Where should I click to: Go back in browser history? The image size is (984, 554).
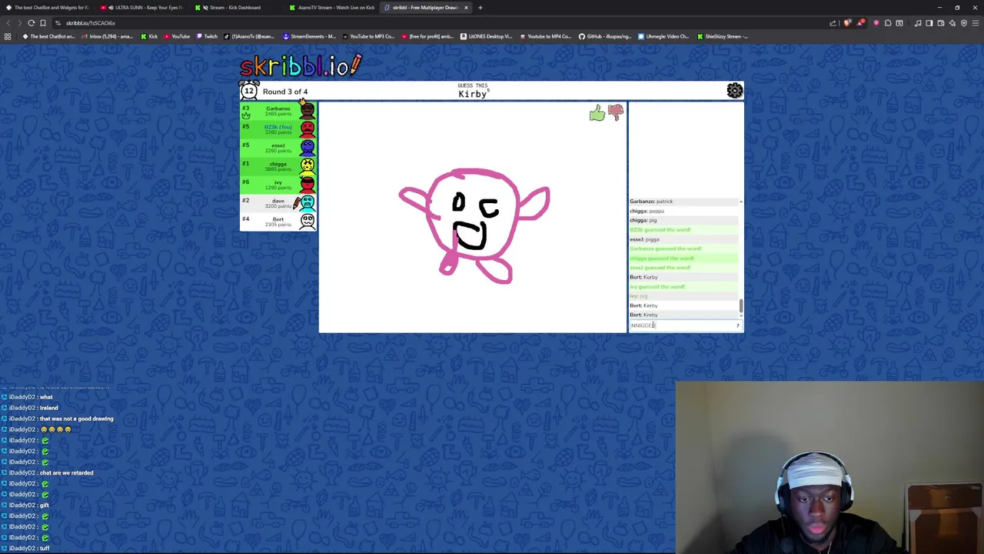pos(8,23)
